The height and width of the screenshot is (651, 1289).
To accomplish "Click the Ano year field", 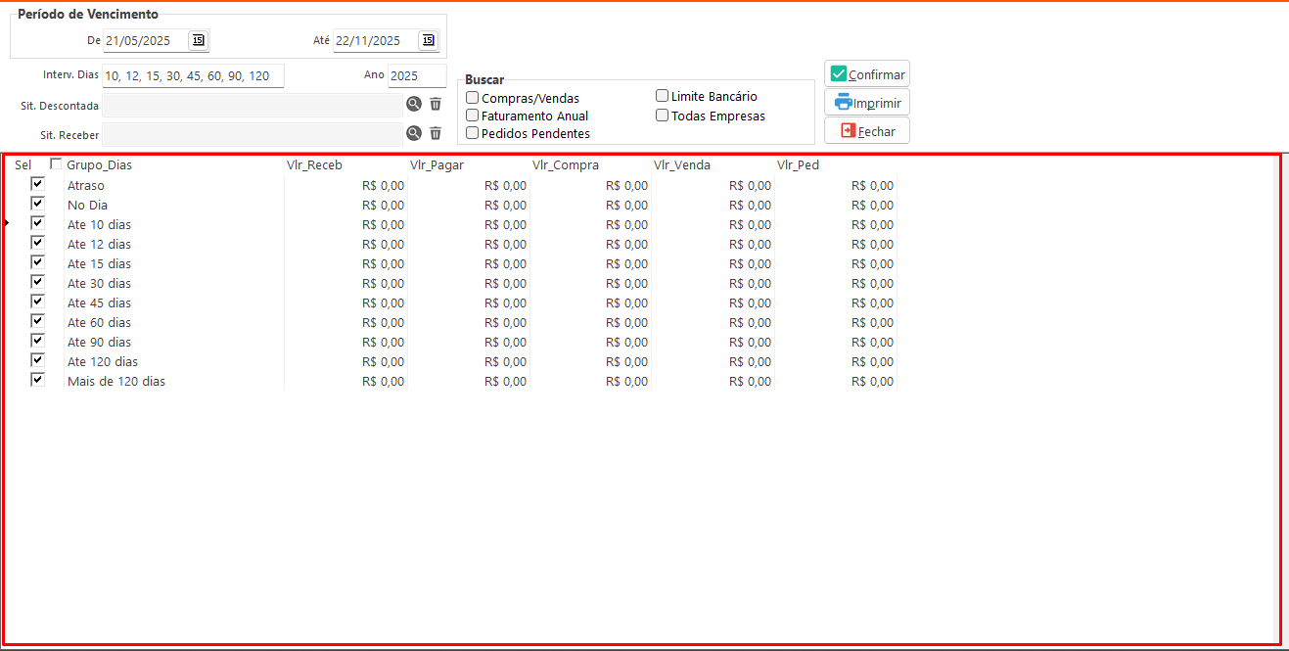I will [x=416, y=75].
